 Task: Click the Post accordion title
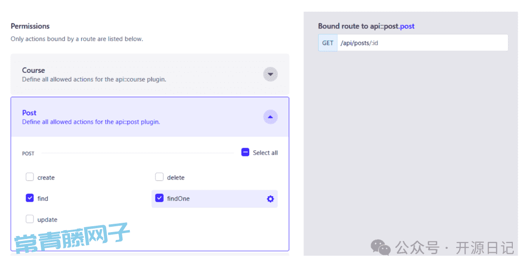coord(29,113)
